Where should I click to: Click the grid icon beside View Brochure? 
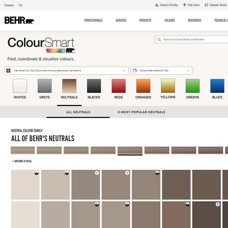8,71
